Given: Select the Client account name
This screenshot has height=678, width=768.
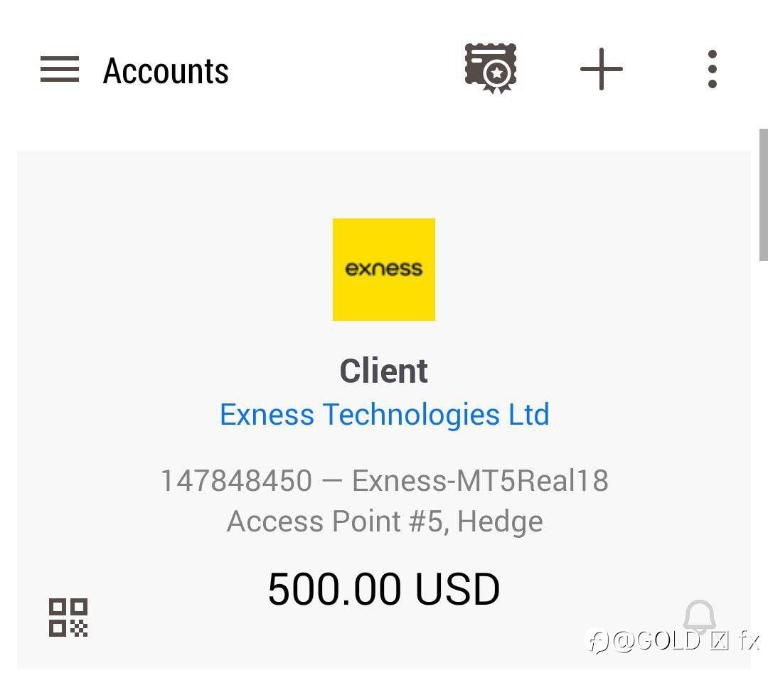Looking at the screenshot, I should 384,371.
